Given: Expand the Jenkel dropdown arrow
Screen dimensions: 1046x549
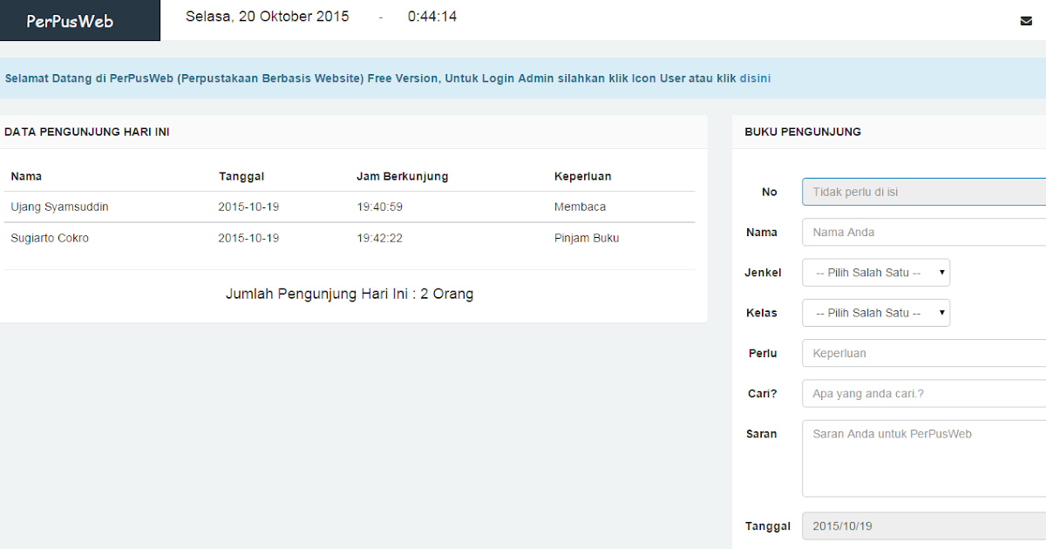Looking at the screenshot, I should click(941, 272).
